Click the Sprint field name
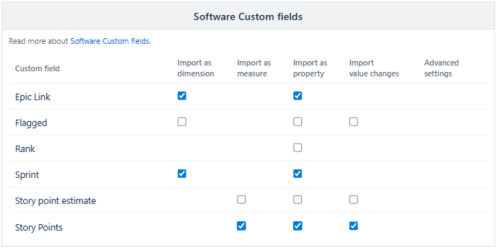496x248 pixels. pos(26,175)
